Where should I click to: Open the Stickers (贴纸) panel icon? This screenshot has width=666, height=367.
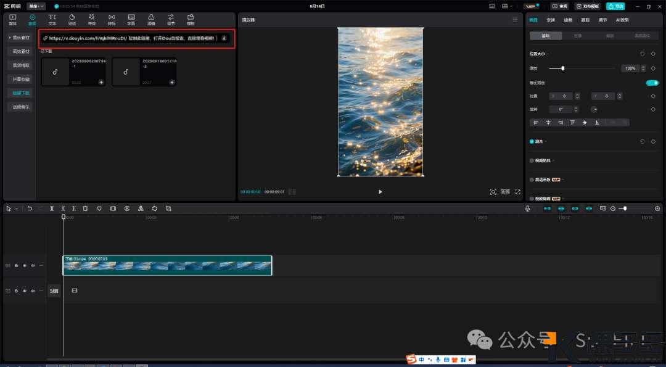click(x=72, y=19)
